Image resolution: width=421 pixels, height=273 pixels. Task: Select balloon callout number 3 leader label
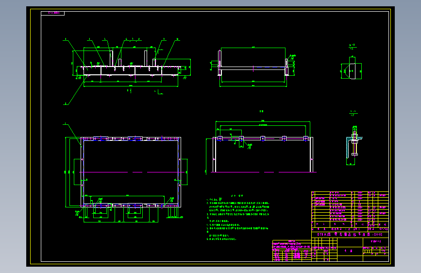click(x=65, y=39)
